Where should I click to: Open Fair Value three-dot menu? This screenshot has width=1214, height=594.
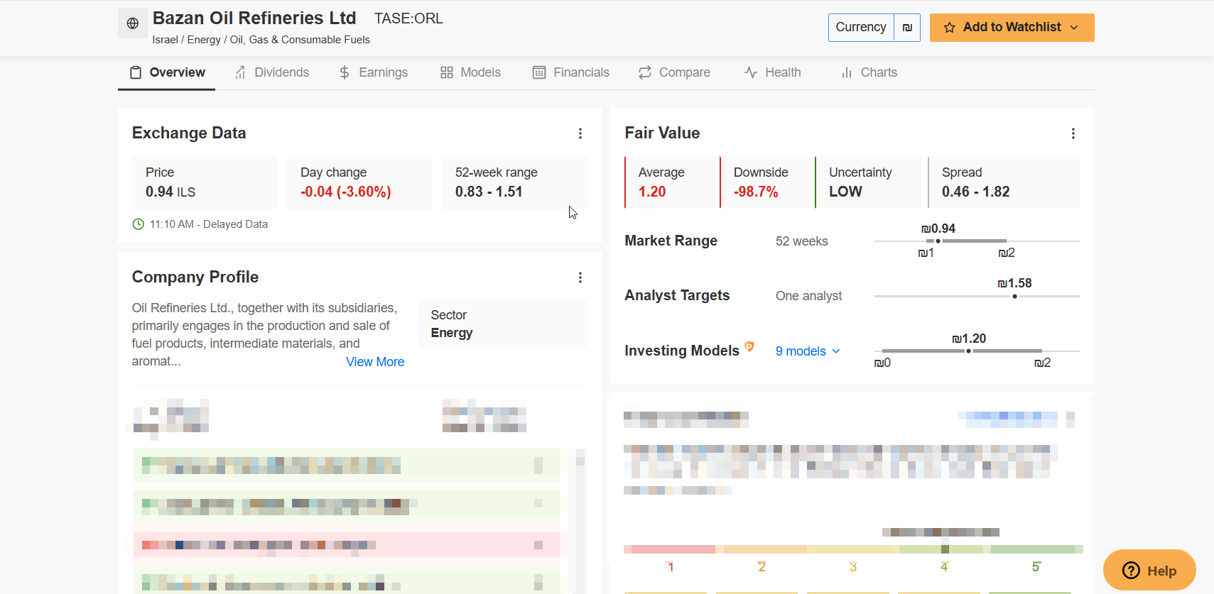[1073, 133]
